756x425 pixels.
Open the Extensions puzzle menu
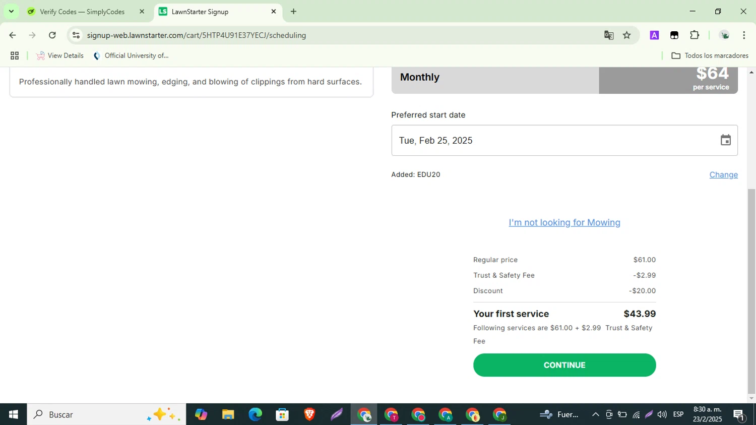click(x=695, y=35)
